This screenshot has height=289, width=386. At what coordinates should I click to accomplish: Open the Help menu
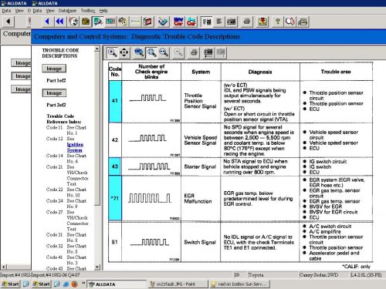(x=103, y=11)
